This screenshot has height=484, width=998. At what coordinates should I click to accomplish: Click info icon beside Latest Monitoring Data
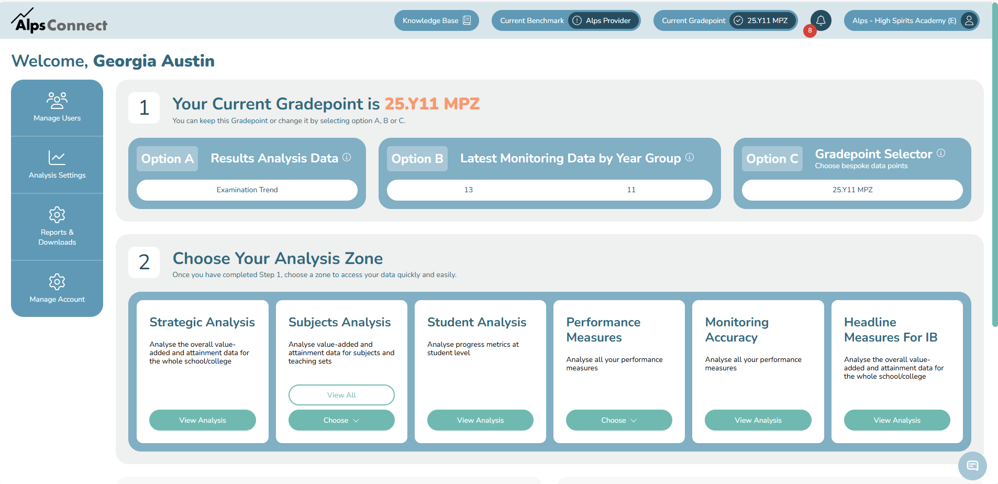tap(690, 157)
